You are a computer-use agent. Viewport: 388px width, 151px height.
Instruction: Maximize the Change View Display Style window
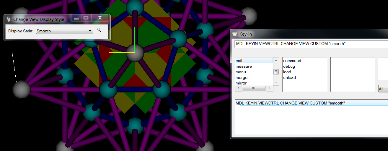[x=86, y=18]
